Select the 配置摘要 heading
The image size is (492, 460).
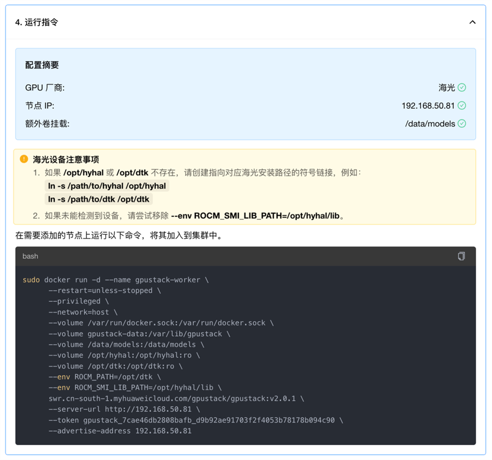click(42, 65)
